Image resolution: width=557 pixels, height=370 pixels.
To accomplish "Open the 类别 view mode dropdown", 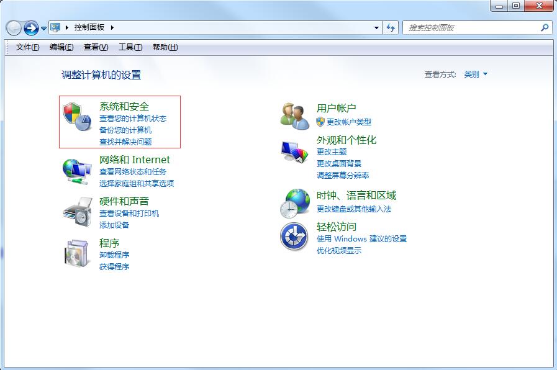I will click(x=476, y=74).
